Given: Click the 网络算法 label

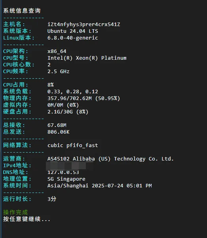Looking at the screenshot, I should 17,145.
